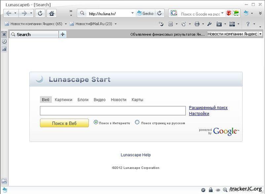The width and height of the screenshot is (265, 194).
Task: Select the 'Поиск страниц на русском' option
Action: [137, 122]
